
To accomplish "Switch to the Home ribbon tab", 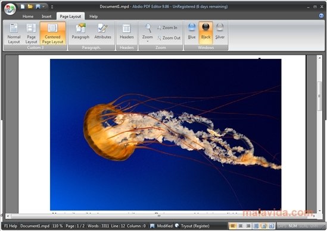I will point(28,17).
